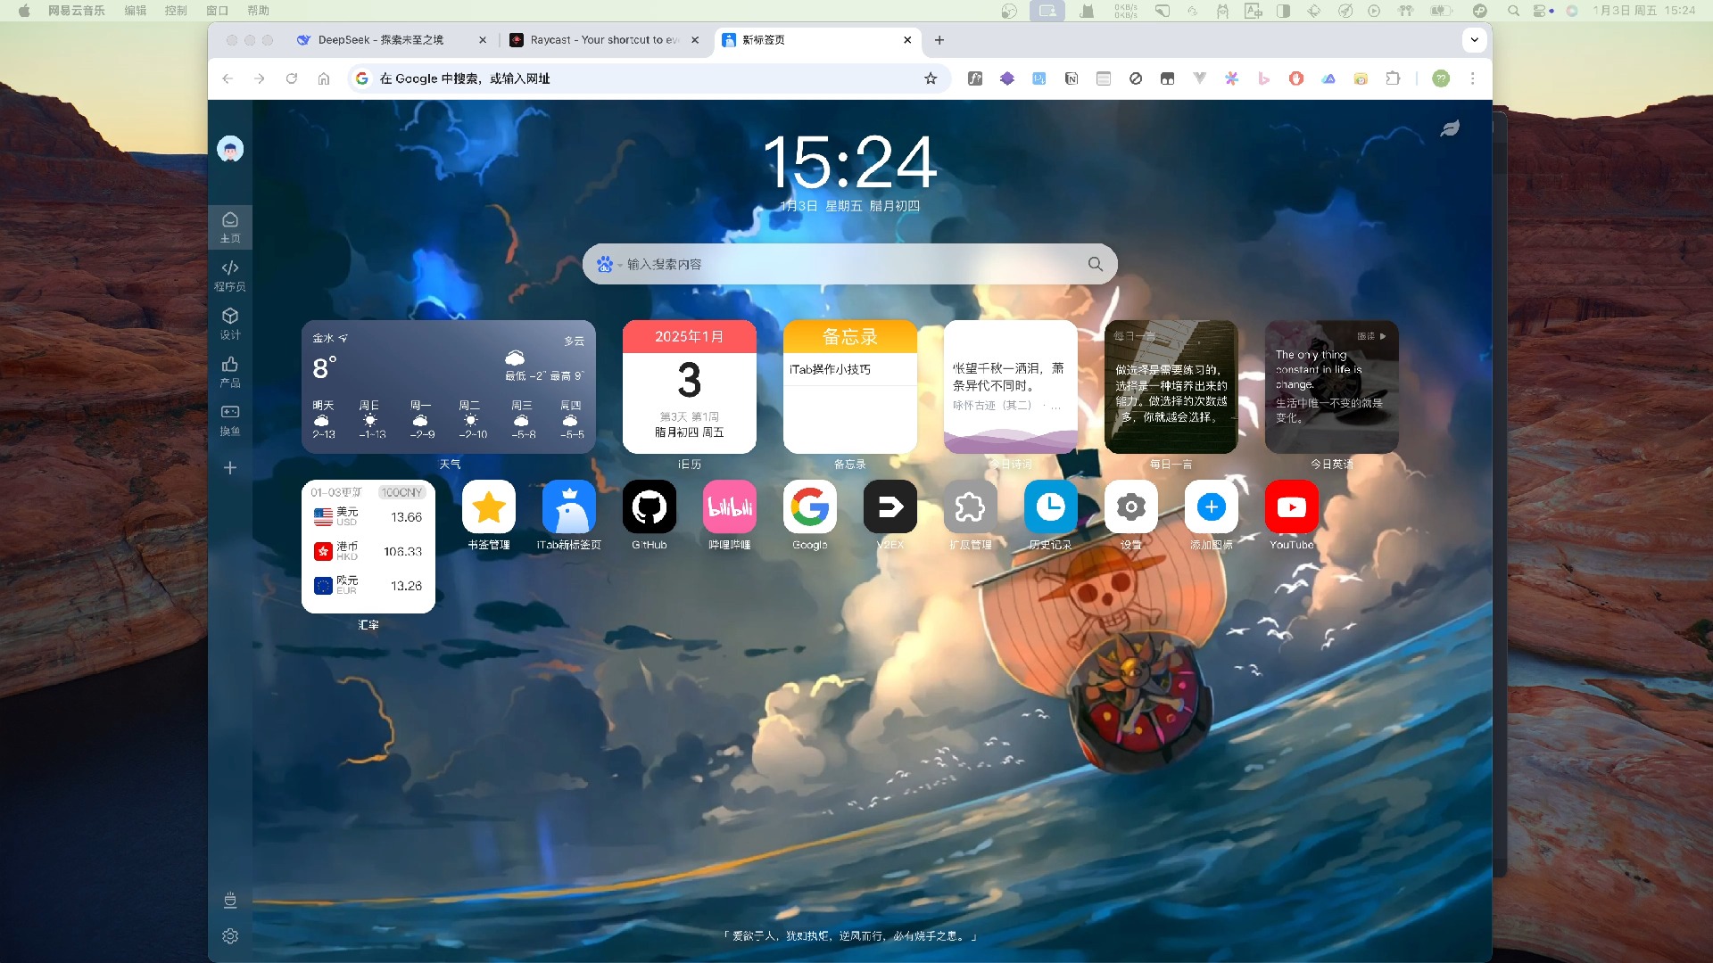Open the extension manager puzzle icon
This screenshot has height=963, width=1713.
coord(971,506)
